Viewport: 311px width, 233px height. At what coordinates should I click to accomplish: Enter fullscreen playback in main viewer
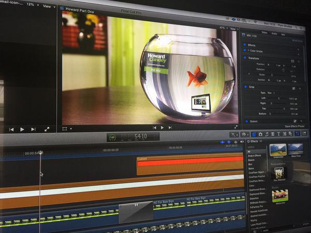236,127
